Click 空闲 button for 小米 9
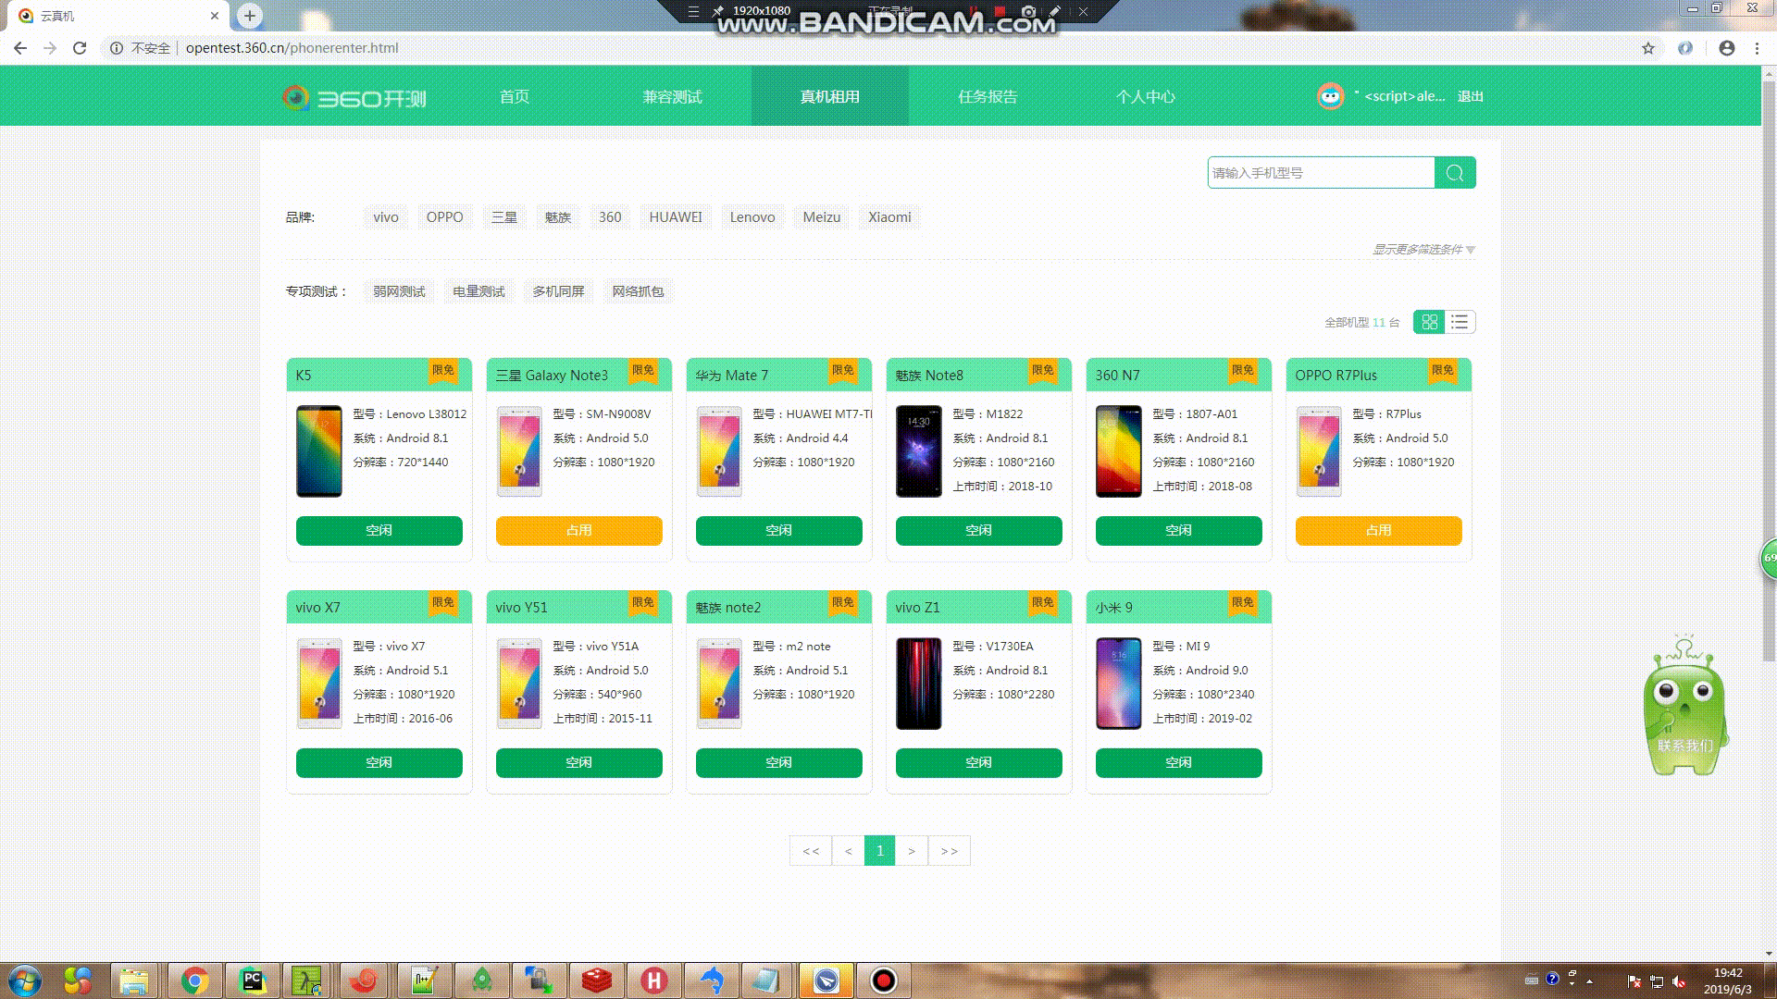 pos(1178,762)
